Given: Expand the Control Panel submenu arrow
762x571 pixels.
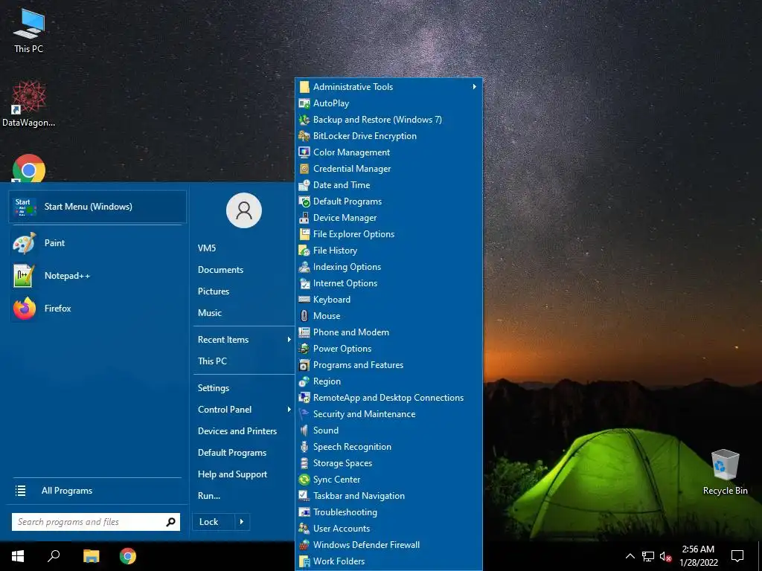Looking at the screenshot, I should pyautogui.click(x=289, y=410).
